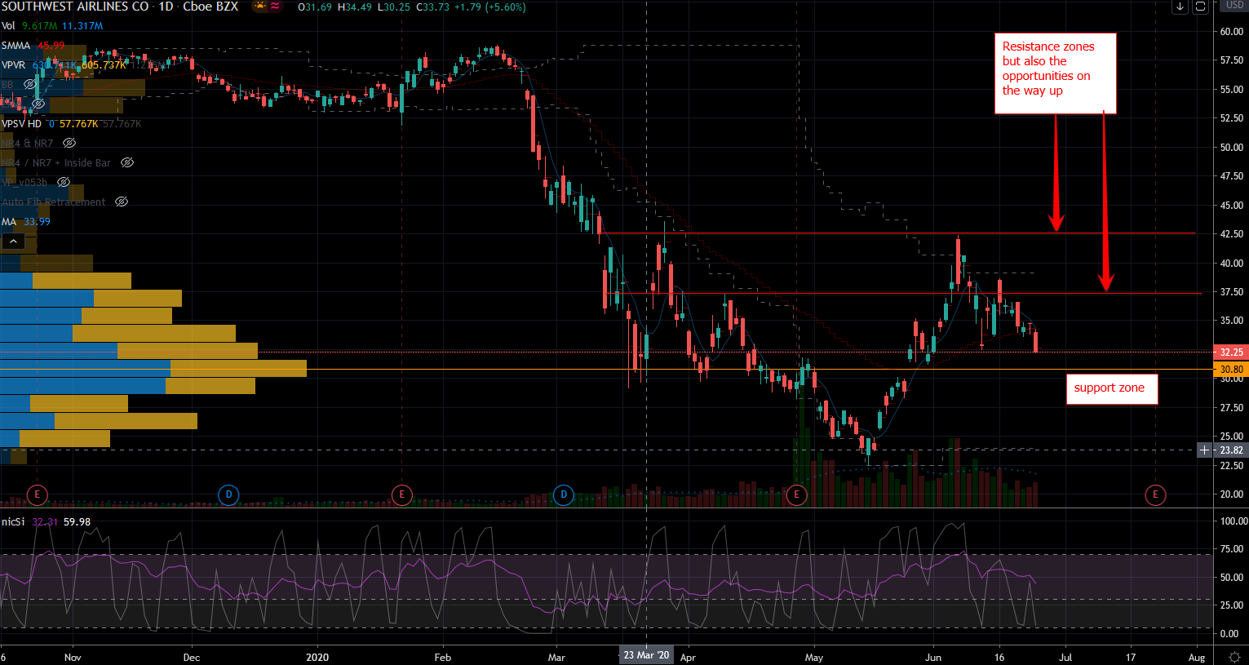
Task: Click the 42.50 price axis label
Action: [x=1232, y=234]
